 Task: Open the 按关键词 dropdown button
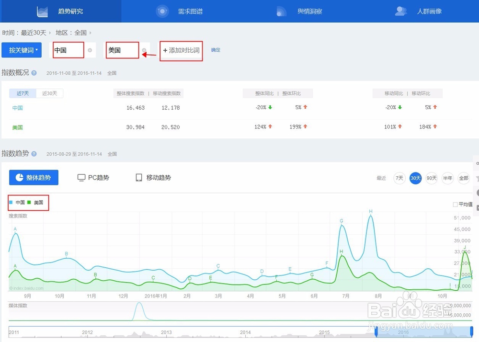point(22,50)
